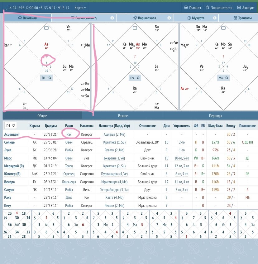Viewport: 258px width, 264px height.
Task: Select the Mo ashtakavarga mini chart
Action: click(x=105, y=224)
